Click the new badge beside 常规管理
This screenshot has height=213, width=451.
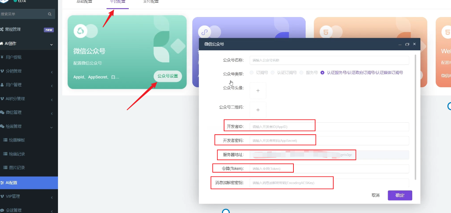click(49, 30)
